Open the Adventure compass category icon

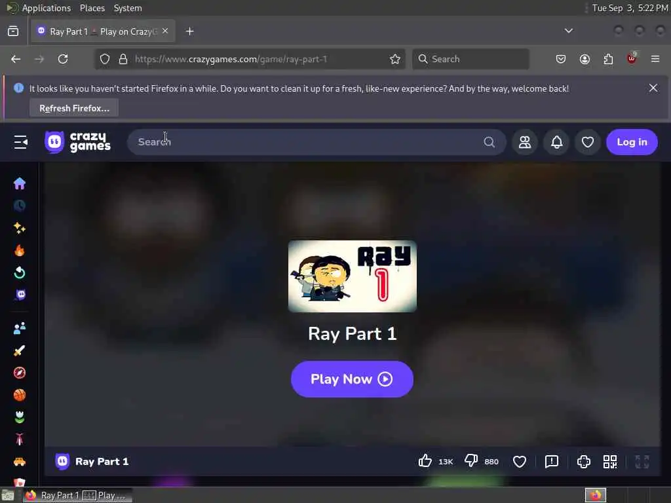coord(19,373)
